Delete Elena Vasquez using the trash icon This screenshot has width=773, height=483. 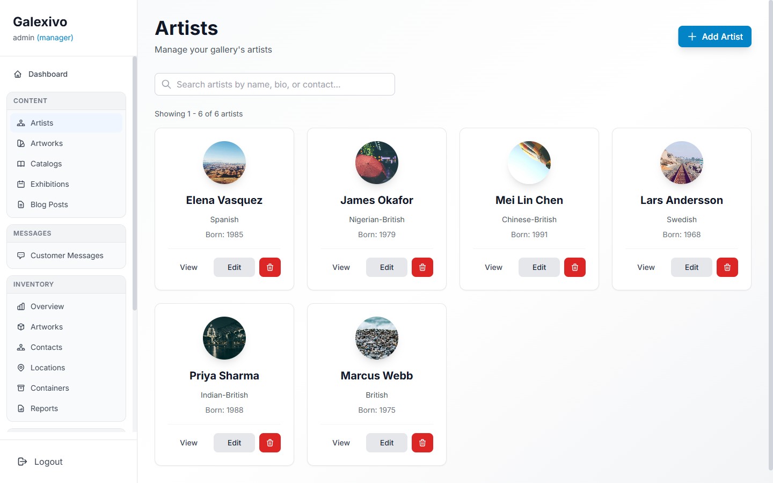pyautogui.click(x=270, y=267)
